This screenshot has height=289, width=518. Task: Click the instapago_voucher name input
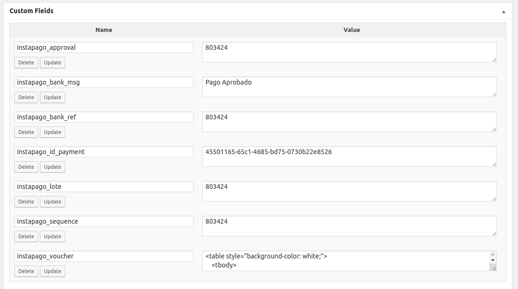click(x=104, y=256)
